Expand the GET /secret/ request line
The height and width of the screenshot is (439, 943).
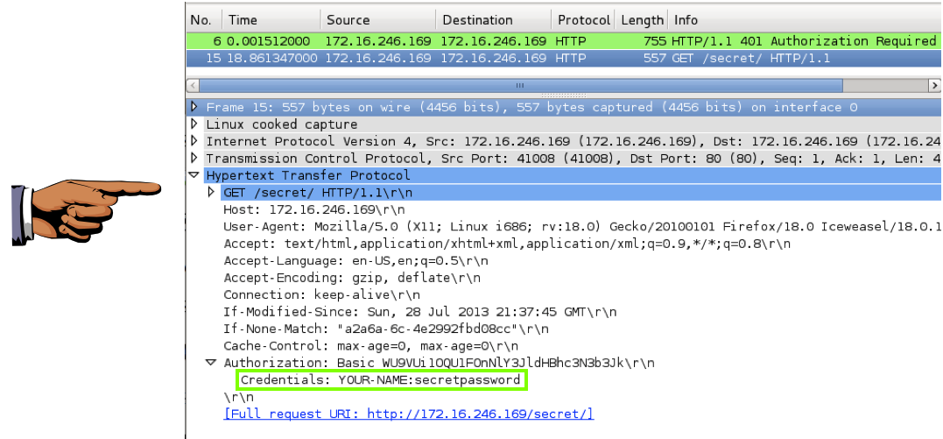211,192
